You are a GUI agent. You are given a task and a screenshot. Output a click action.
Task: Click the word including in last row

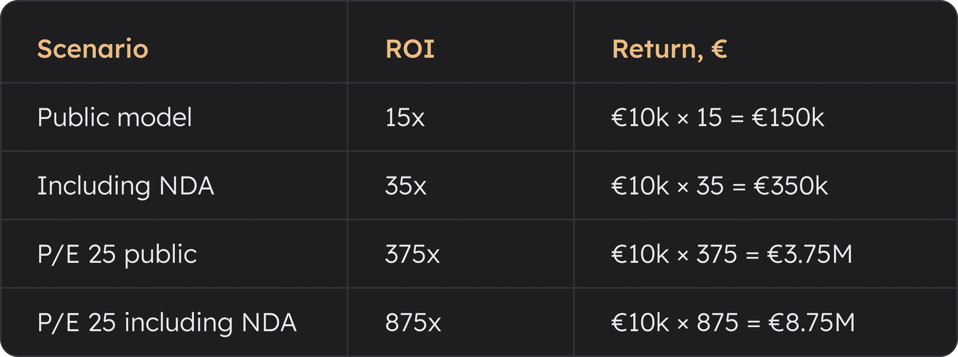click(179, 322)
